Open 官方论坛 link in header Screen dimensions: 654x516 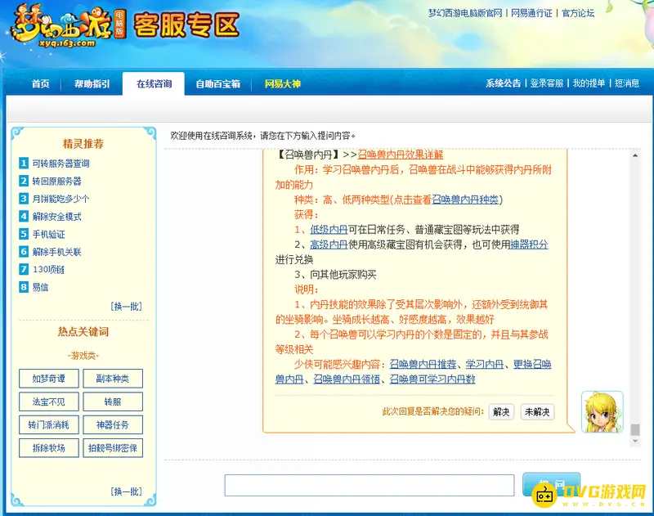578,13
